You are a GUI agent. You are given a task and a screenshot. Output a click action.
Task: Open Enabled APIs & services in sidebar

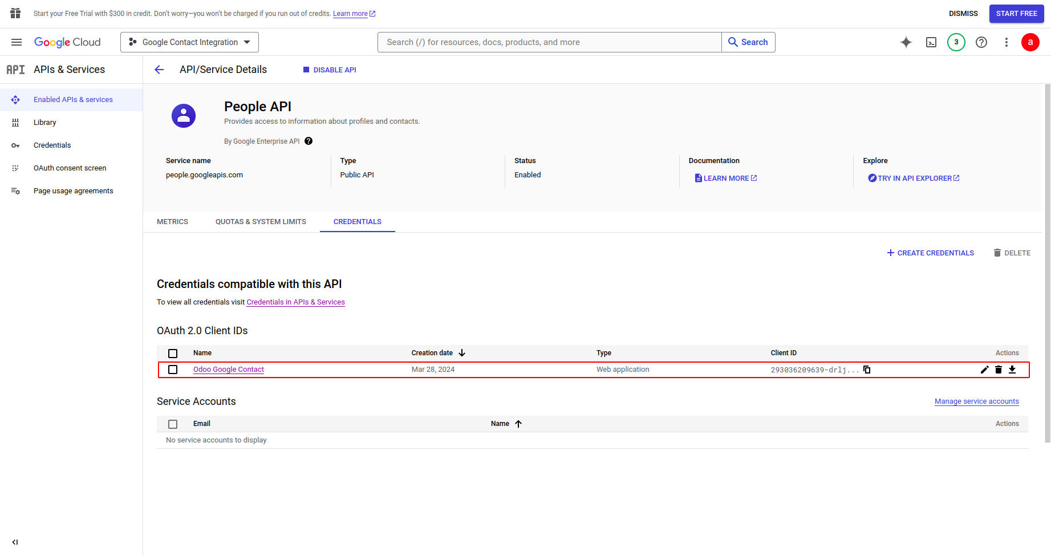coord(73,100)
